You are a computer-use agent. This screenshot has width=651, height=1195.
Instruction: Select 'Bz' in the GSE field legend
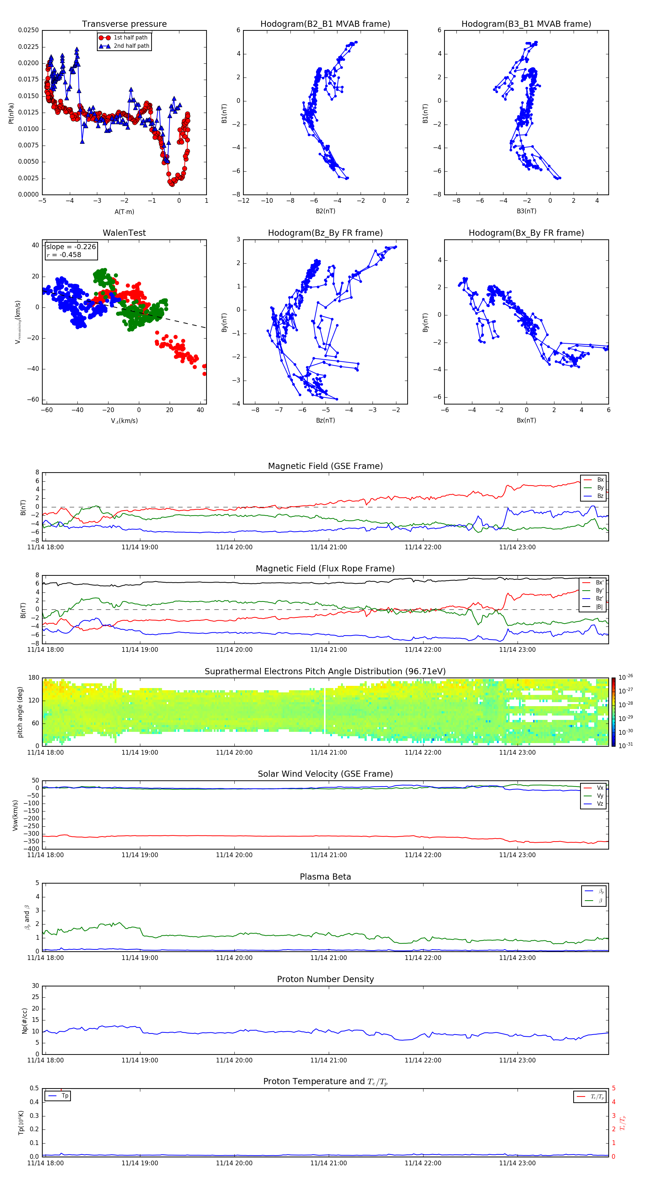click(x=594, y=496)
